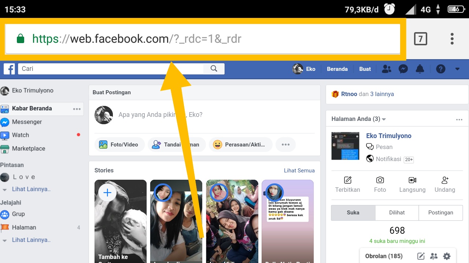Click the create group icon in Obrolan
Image resolution: width=469 pixels, height=263 pixels.
[x=434, y=256]
